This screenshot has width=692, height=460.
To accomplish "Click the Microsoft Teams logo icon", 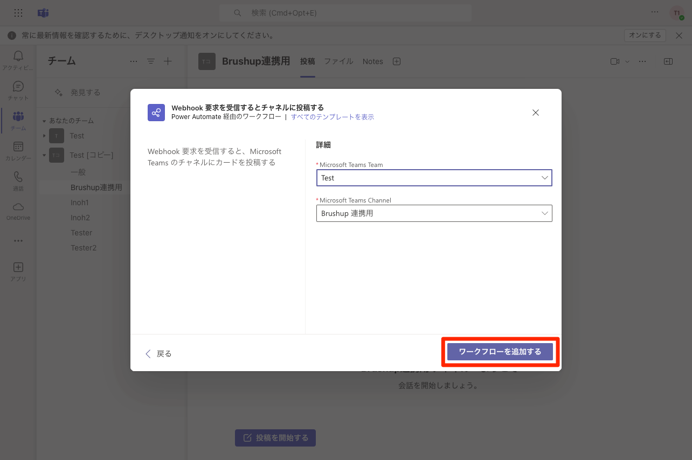I will pos(43,12).
